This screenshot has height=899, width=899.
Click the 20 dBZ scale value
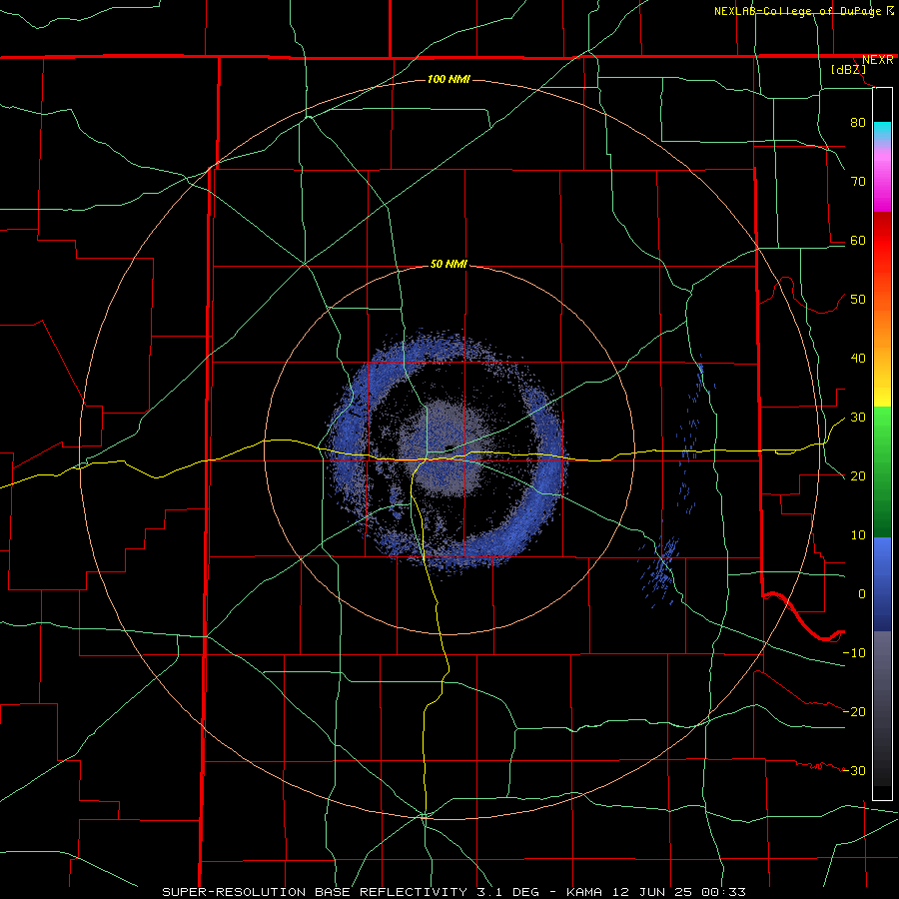(x=858, y=475)
